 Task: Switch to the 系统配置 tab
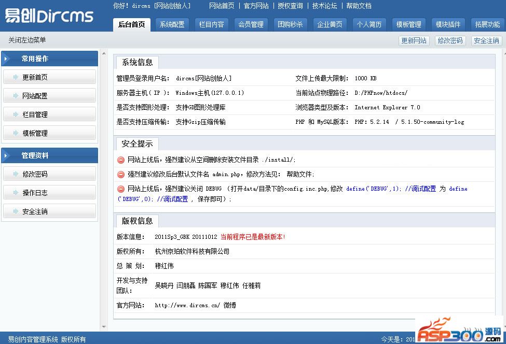[172, 24]
